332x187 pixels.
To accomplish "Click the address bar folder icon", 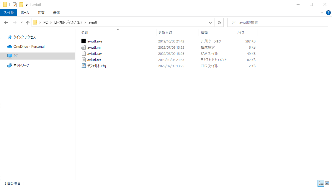I will click(35, 22).
